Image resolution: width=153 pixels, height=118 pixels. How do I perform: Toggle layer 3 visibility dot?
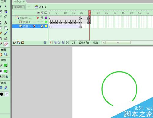coord(38,26)
